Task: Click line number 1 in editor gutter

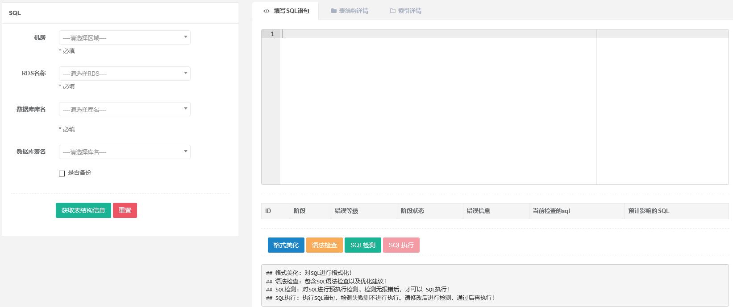Action: pos(272,34)
